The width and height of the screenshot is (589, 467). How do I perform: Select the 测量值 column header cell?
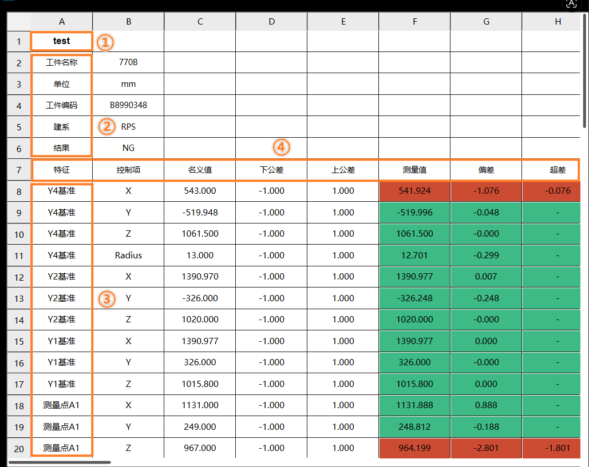click(x=414, y=169)
